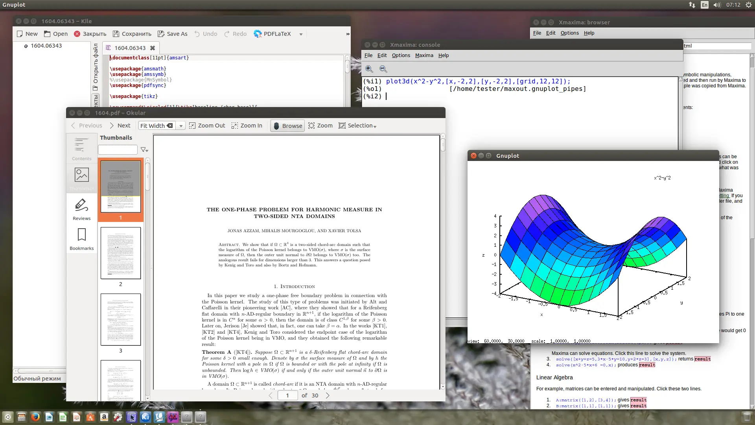The height and width of the screenshot is (425, 755).
Task: Click the zoom out magnifier in Xmaxima console
Action: [x=383, y=69]
